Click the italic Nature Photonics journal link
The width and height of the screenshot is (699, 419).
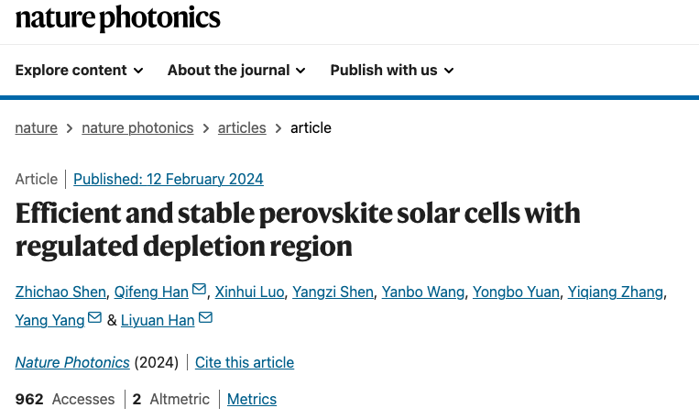(x=72, y=362)
